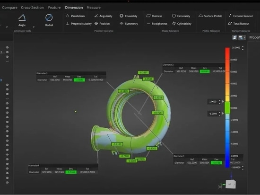The width and height of the screenshot is (260, 195).
Task: Pick the Flatness shape tolerance
Action: pyautogui.click(x=154, y=16)
